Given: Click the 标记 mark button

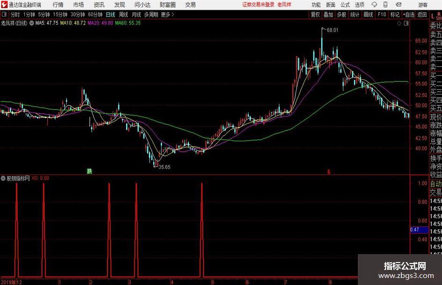Looking at the screenshot, I should point(395,15).
